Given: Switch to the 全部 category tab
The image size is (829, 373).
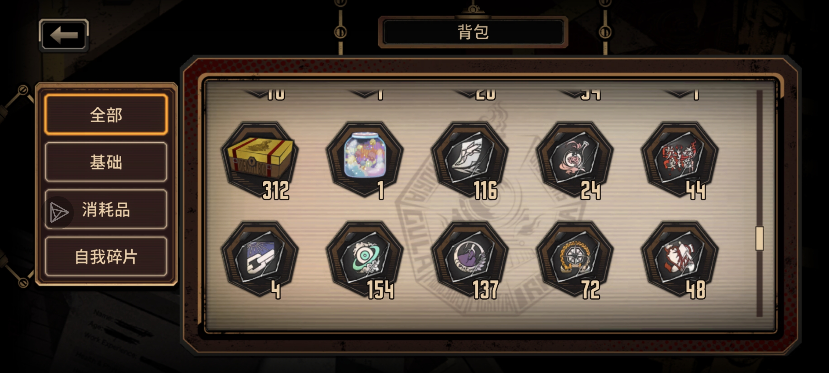Looking at the screenshot, I should pyautogui.click(x=106, y=115).
